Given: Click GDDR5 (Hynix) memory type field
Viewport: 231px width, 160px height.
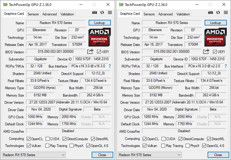Looking at the screenshot, I should (x=44, y=88).
